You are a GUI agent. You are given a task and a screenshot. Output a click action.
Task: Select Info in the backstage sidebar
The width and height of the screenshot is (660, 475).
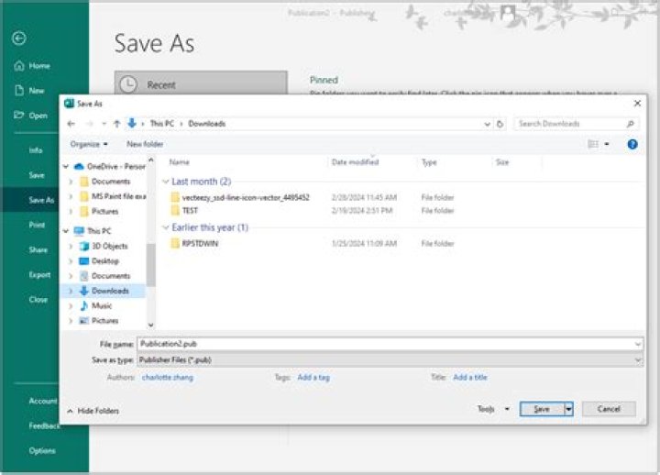tap(36, 150)
